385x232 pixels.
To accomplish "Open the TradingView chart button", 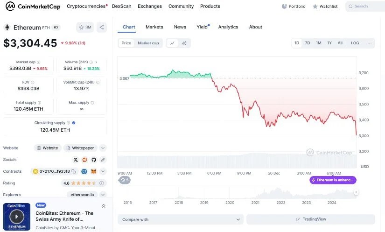I will tap(311, 219).
